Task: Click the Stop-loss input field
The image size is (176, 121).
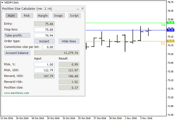Action: coord(44,29)
